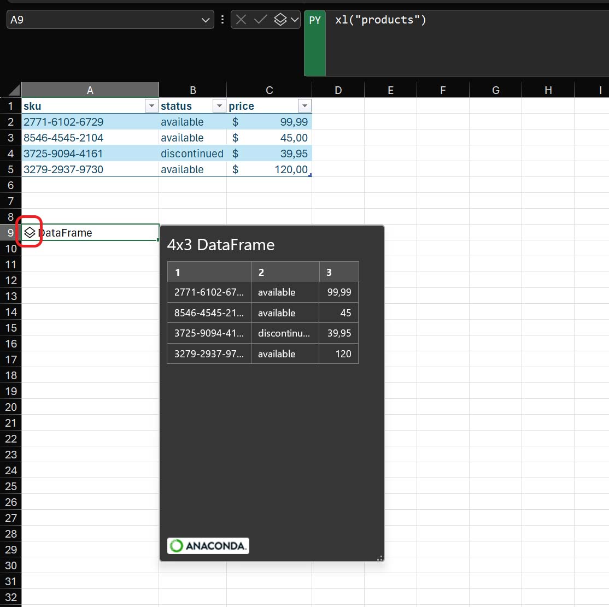Click the Cancel (X) icon in formula bar

[241, 19]
